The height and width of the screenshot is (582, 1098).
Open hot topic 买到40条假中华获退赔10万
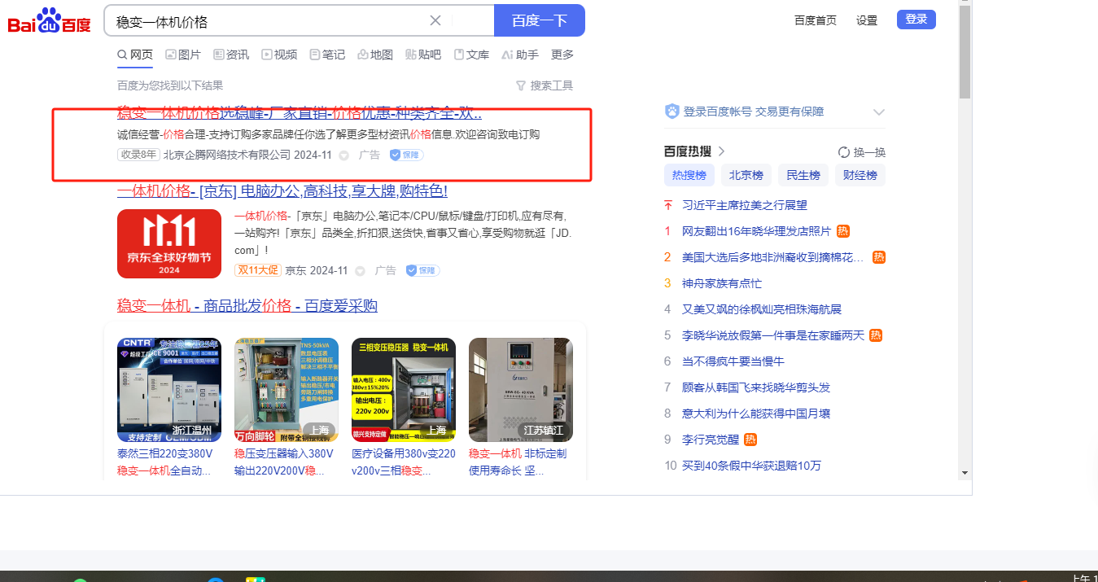point(751,466)
